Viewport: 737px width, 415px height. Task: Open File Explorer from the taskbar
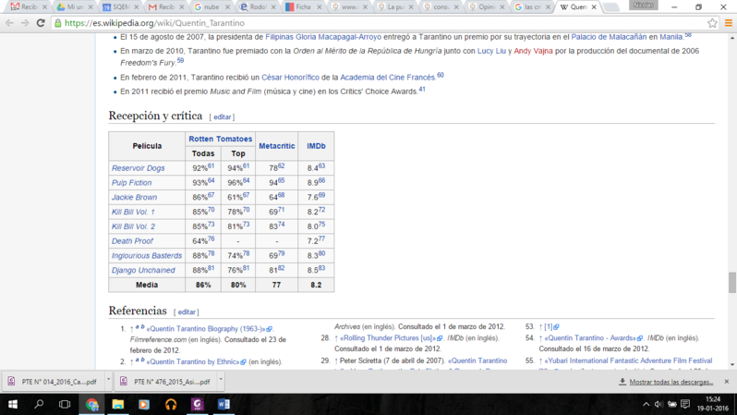pyautogui.click(x=117, y=404)
